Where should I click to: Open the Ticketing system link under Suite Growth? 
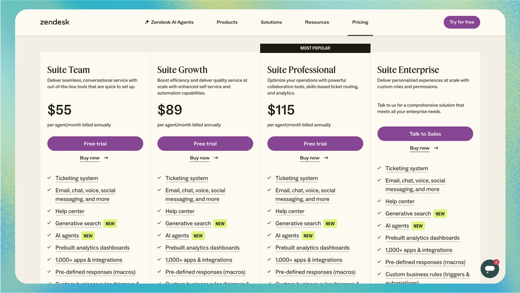coord(186,178)
